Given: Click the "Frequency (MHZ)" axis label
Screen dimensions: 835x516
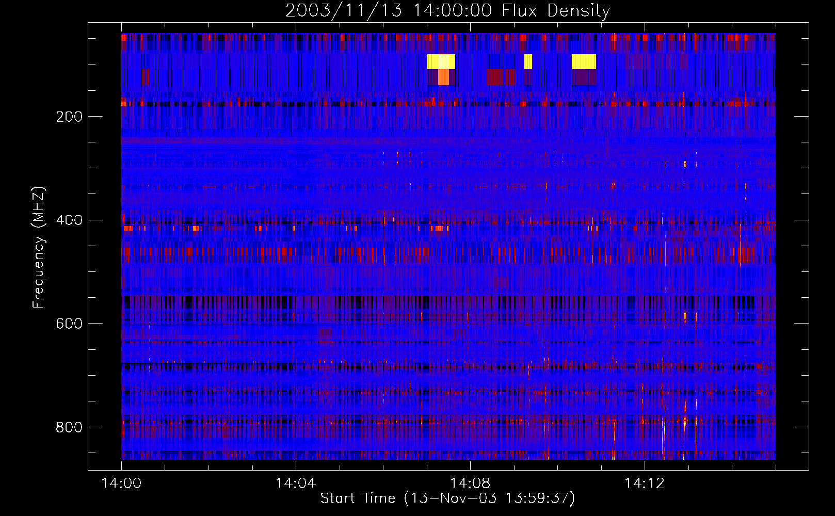Looking at the screenshot, I should [38, 248].
